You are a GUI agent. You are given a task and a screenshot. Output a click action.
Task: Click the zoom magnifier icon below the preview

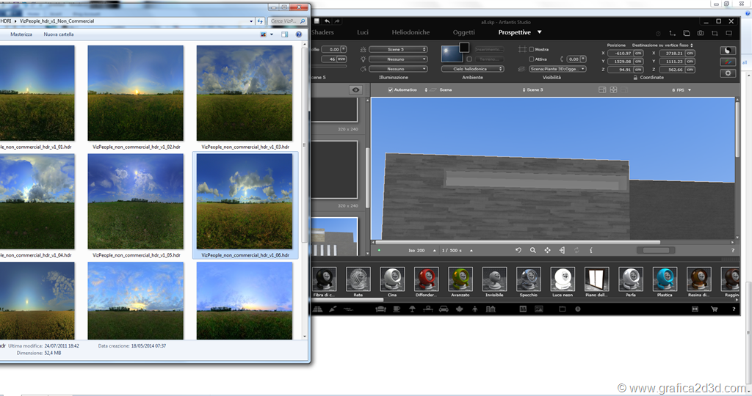tap(533, 250)
